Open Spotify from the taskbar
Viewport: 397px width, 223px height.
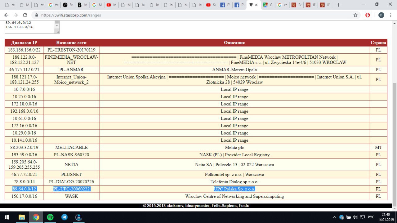pos(50,217)
